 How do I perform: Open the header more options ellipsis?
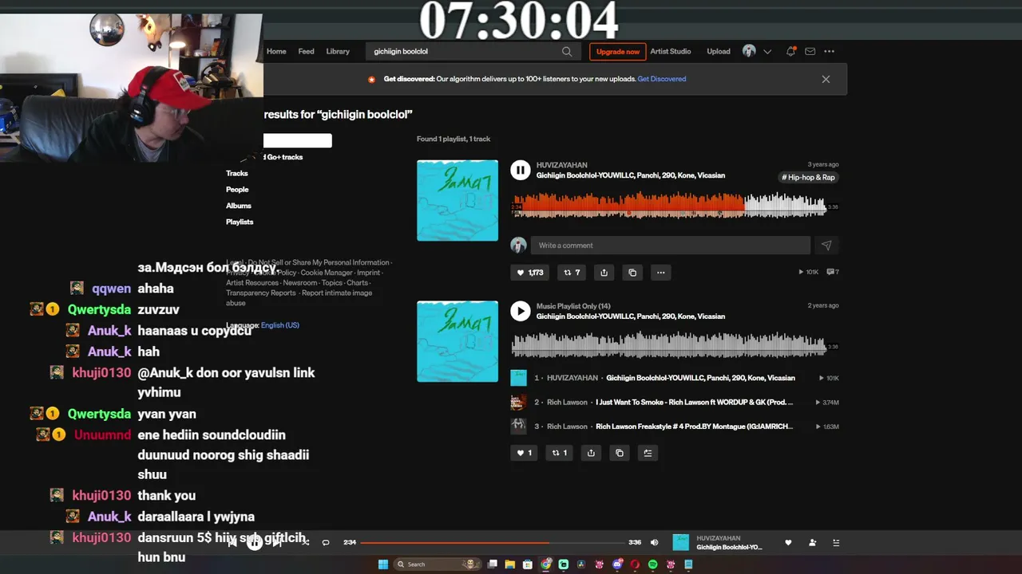coord(830,52)
